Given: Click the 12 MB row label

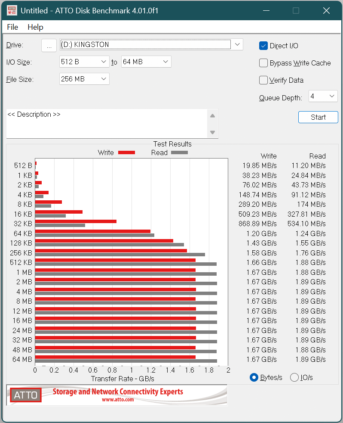Looking at the screenshot, I should pos(22,311).
